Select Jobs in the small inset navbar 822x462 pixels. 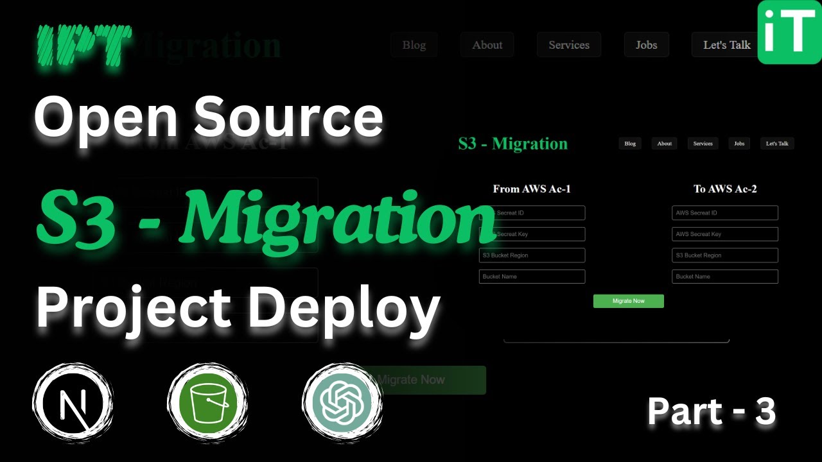coord(739,144)
